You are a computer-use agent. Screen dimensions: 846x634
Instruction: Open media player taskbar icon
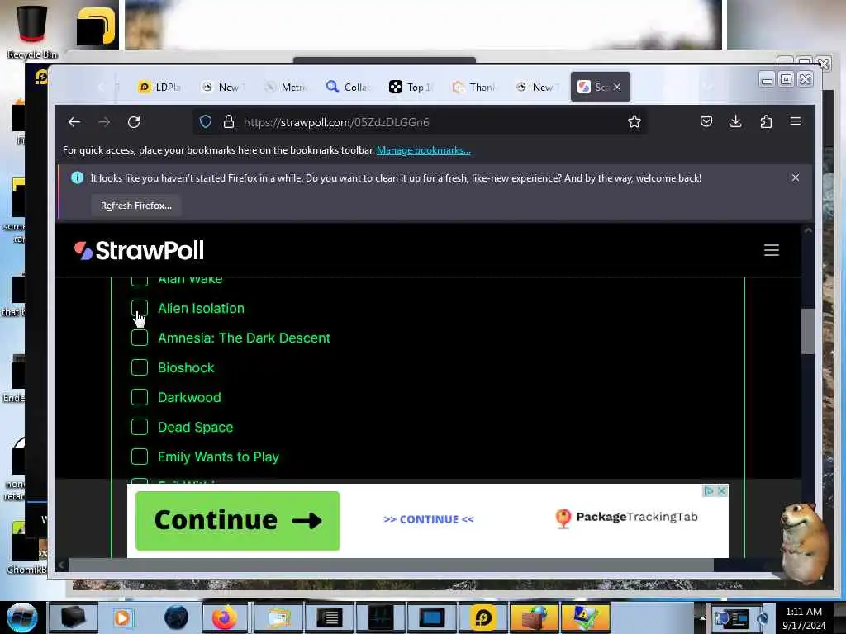(122, 617)
